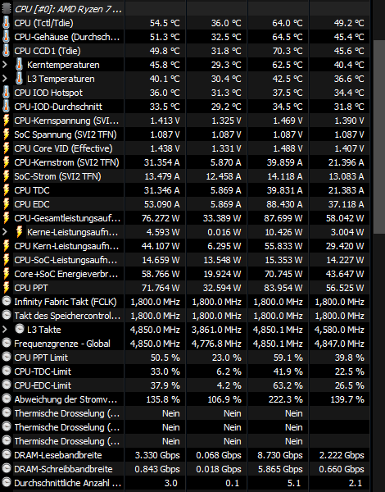Click the thermometer icon beside CPU-Gehäuse
Image resolution: width=385 pixels, height=492 pixels.
[6, 37]
